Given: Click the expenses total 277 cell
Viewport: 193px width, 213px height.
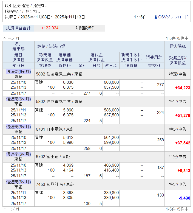Looking at the screenshot, I should [154, 85].
